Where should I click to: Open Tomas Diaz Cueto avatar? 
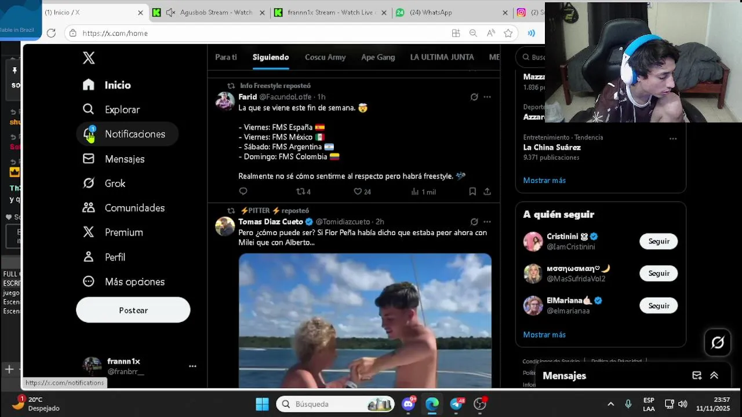point(225,226)
